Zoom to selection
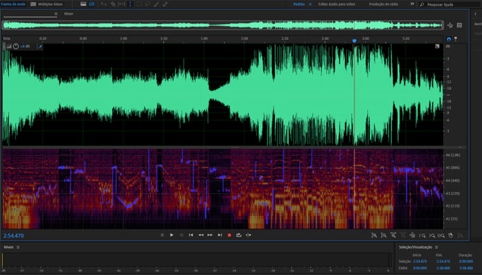482x275 pixels. click(x=441, y=236)
